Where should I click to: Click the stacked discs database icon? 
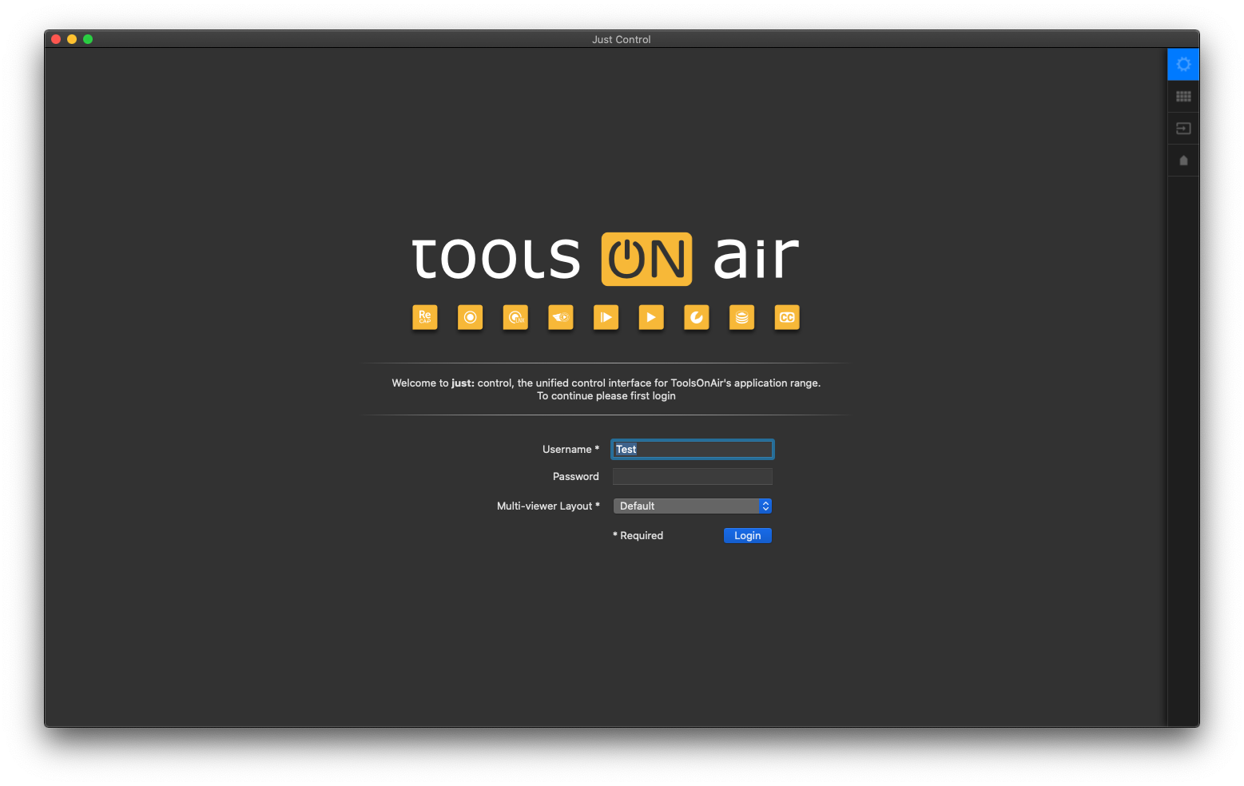[x=742, y=317]
